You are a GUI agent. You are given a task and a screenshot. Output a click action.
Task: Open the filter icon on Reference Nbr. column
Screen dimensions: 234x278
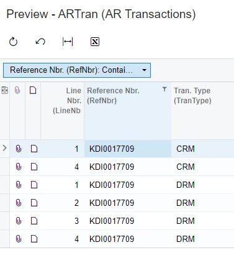(x=164, y=90)
